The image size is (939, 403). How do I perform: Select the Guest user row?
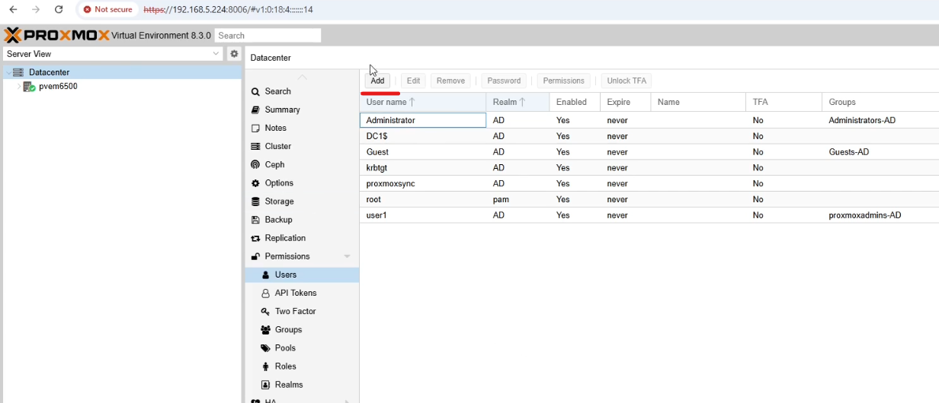click(649, 152)
